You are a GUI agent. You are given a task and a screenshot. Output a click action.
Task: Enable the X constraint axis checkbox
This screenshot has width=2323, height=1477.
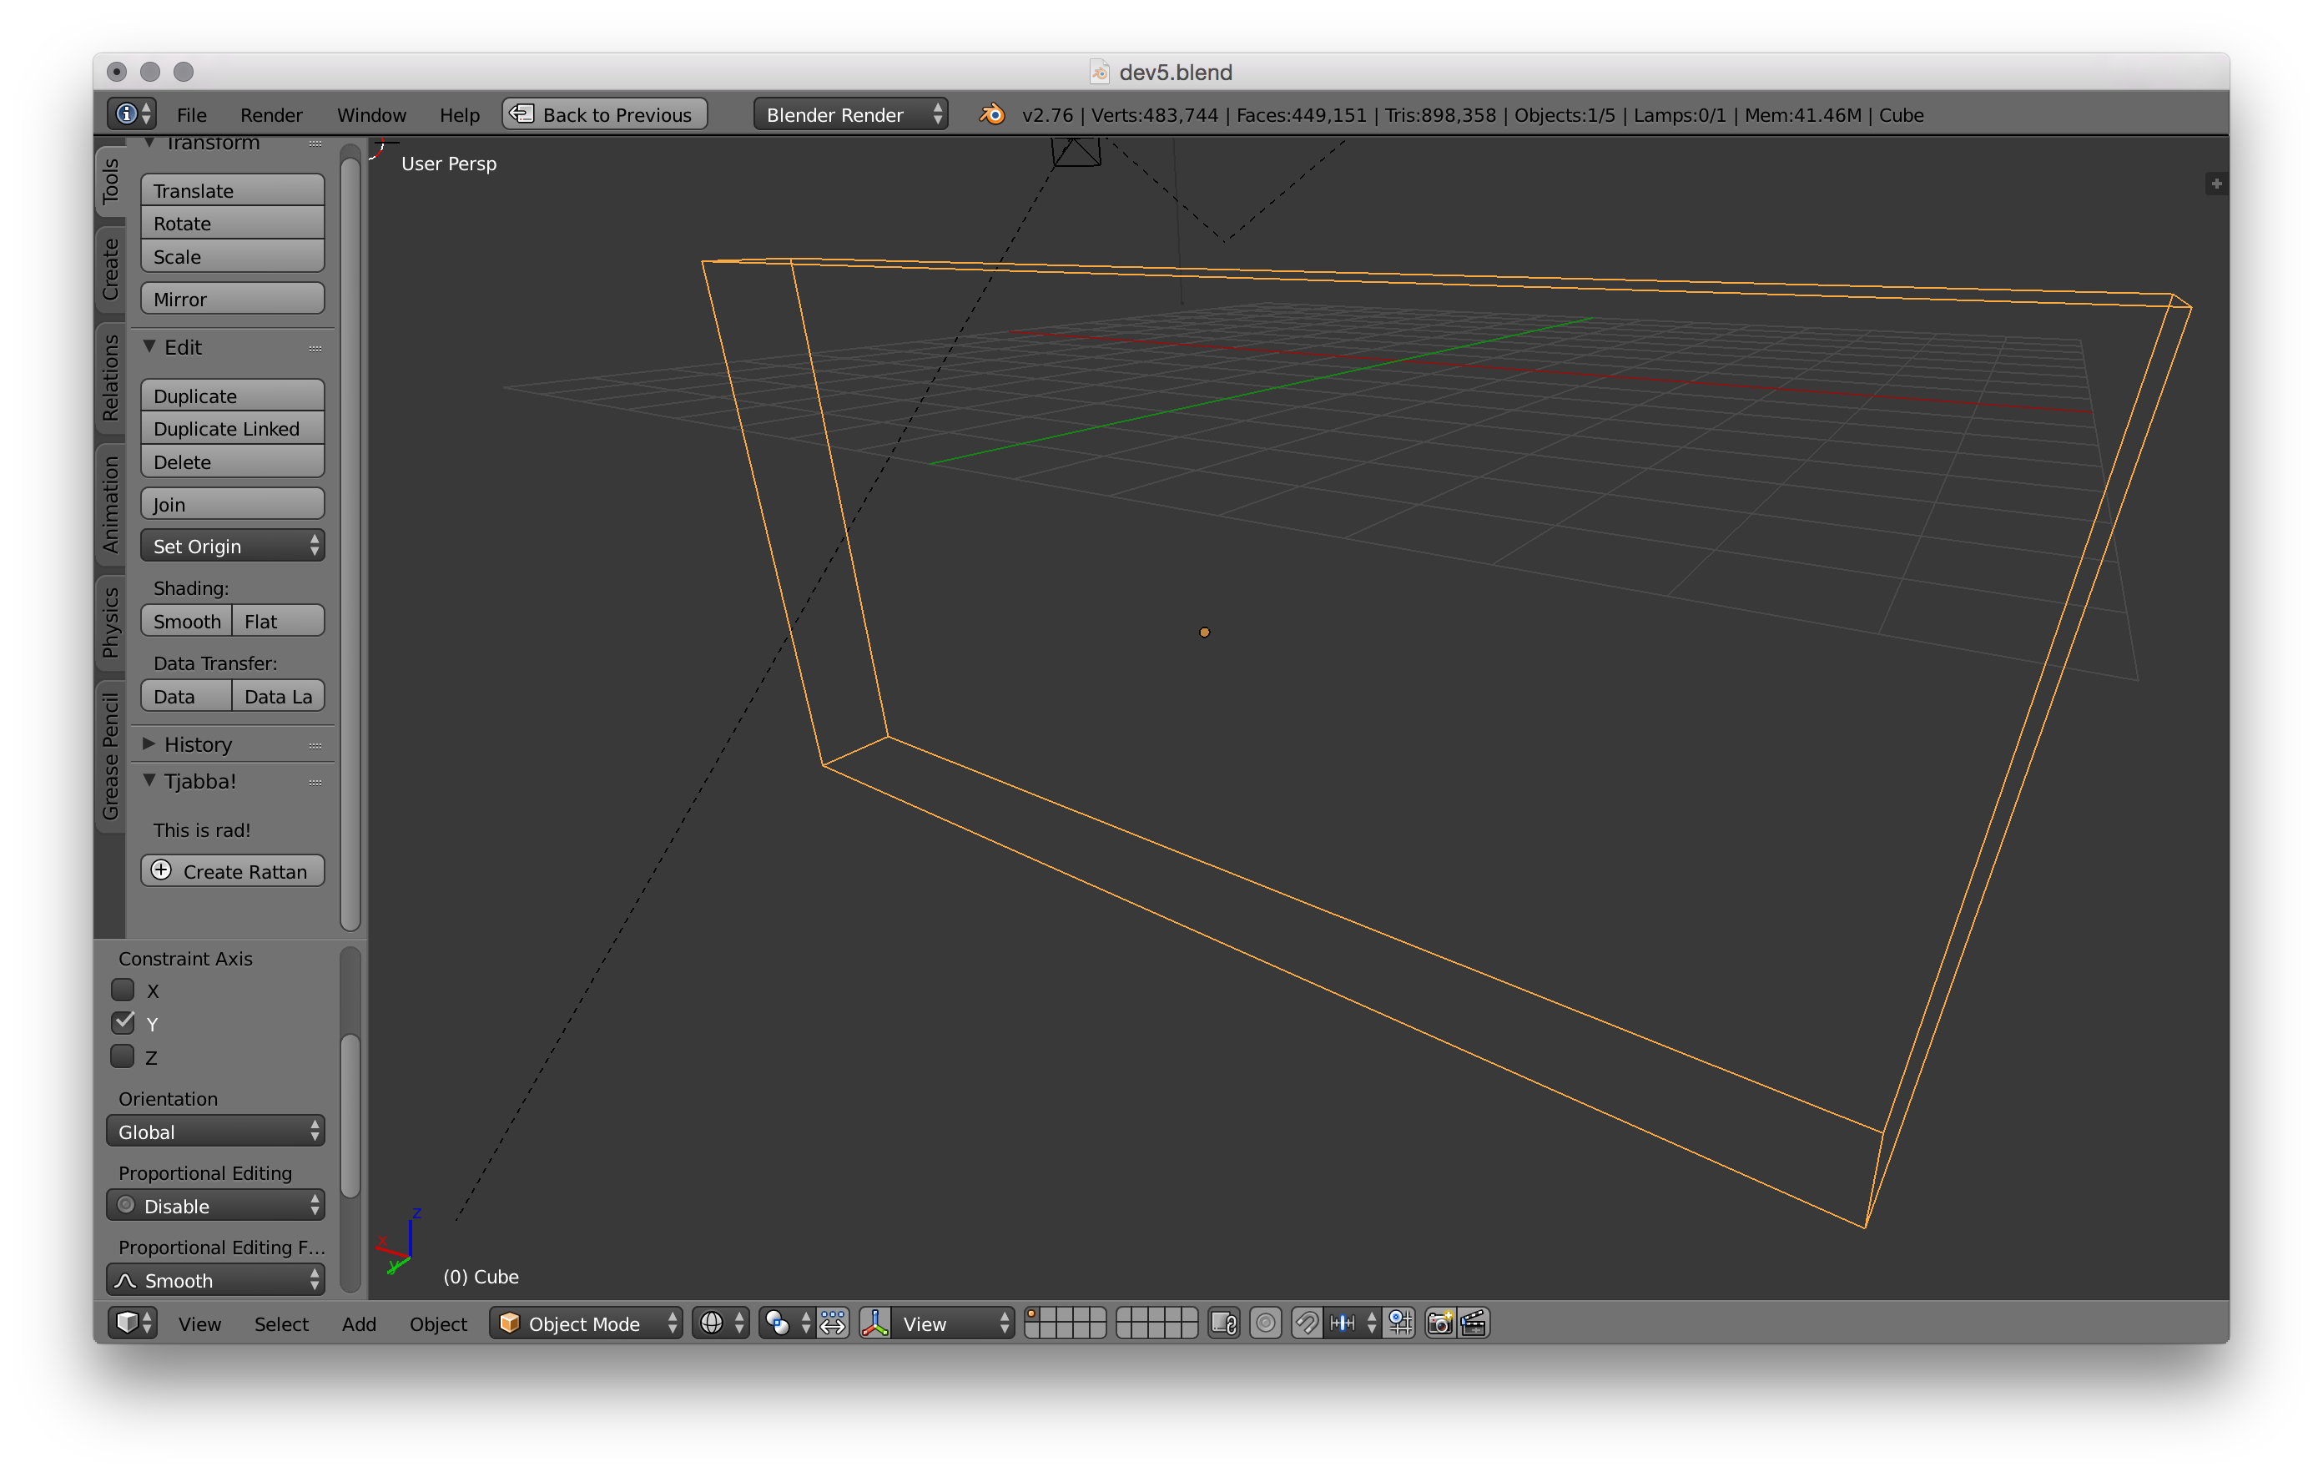point(123,989)
